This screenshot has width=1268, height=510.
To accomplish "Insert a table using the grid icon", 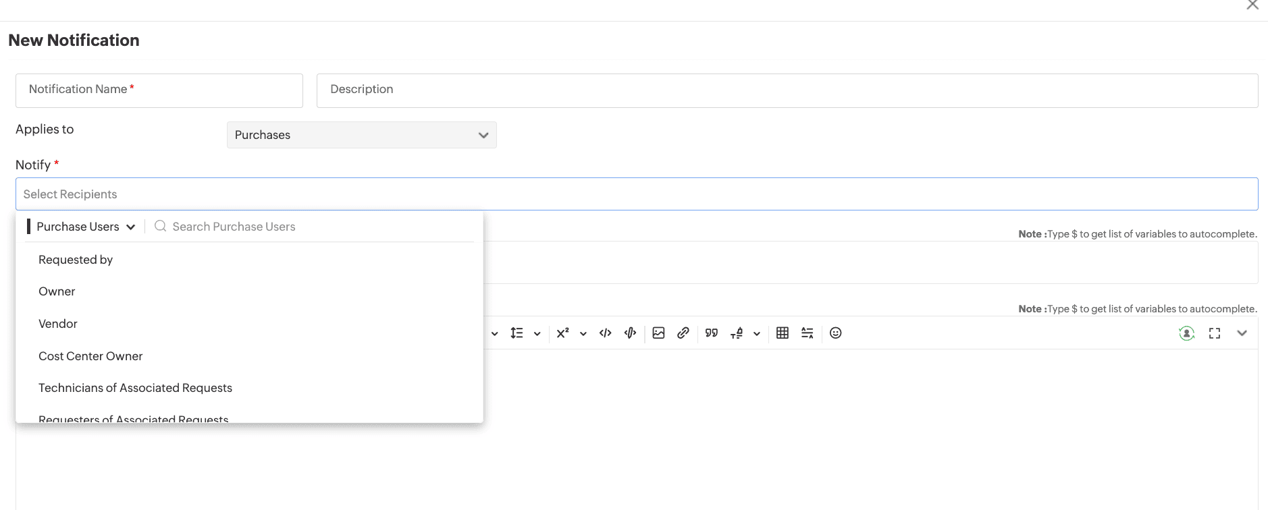I will [x=783, y=333].
